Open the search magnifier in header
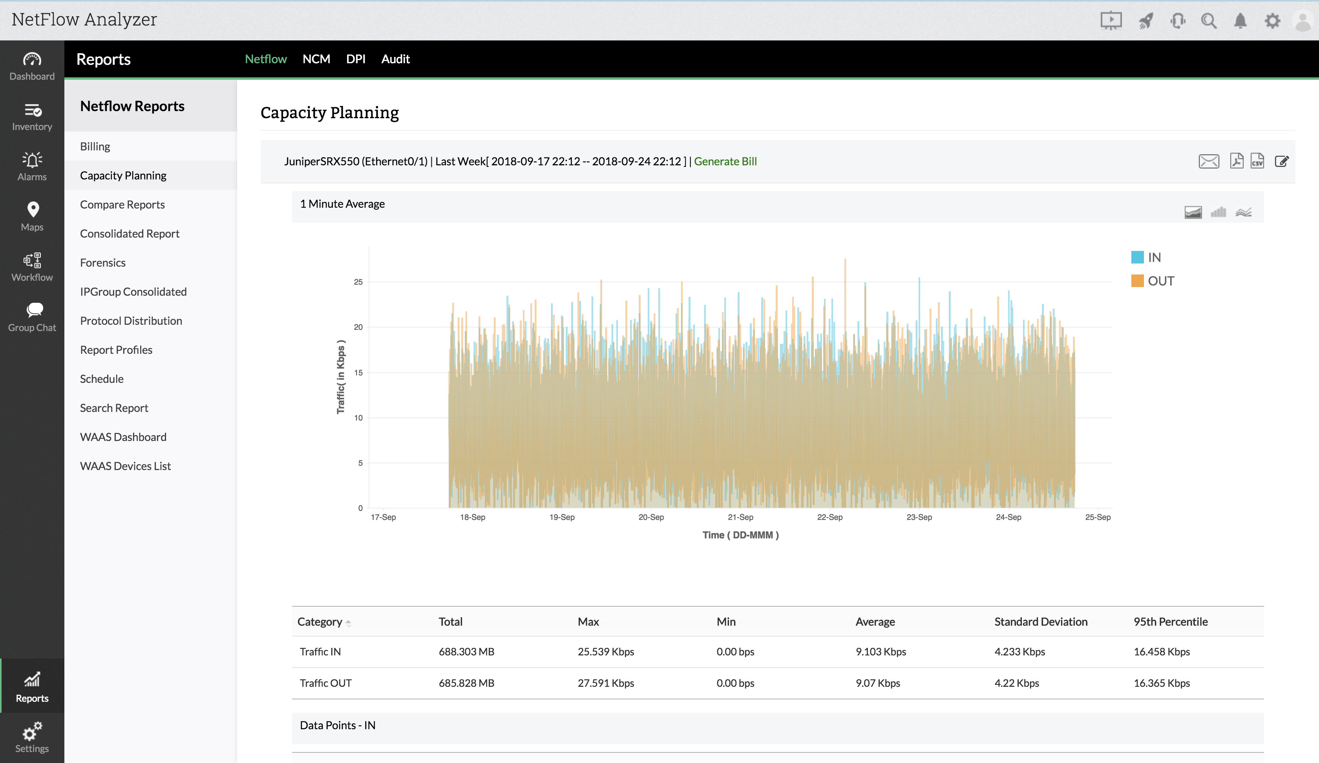 coord(1209,21)
